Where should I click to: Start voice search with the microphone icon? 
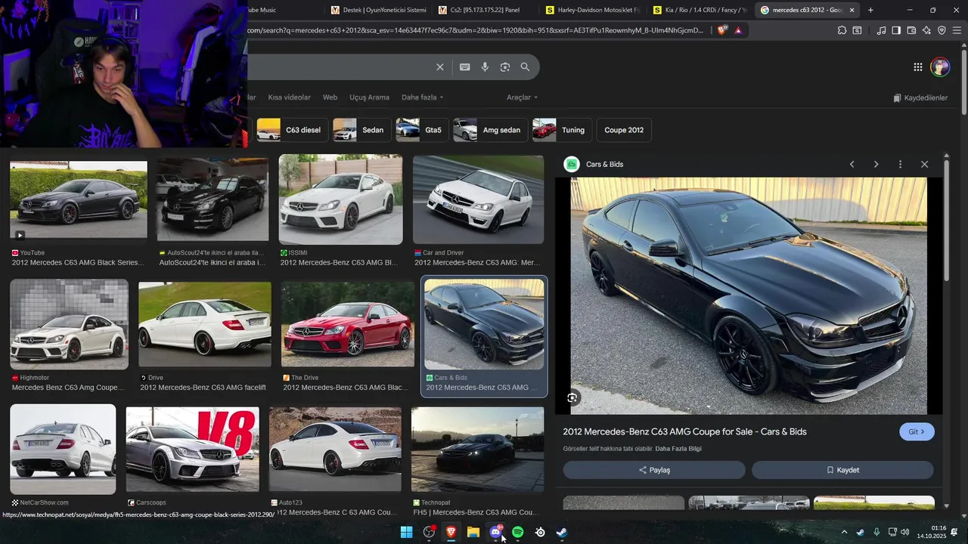coord(485,67)
